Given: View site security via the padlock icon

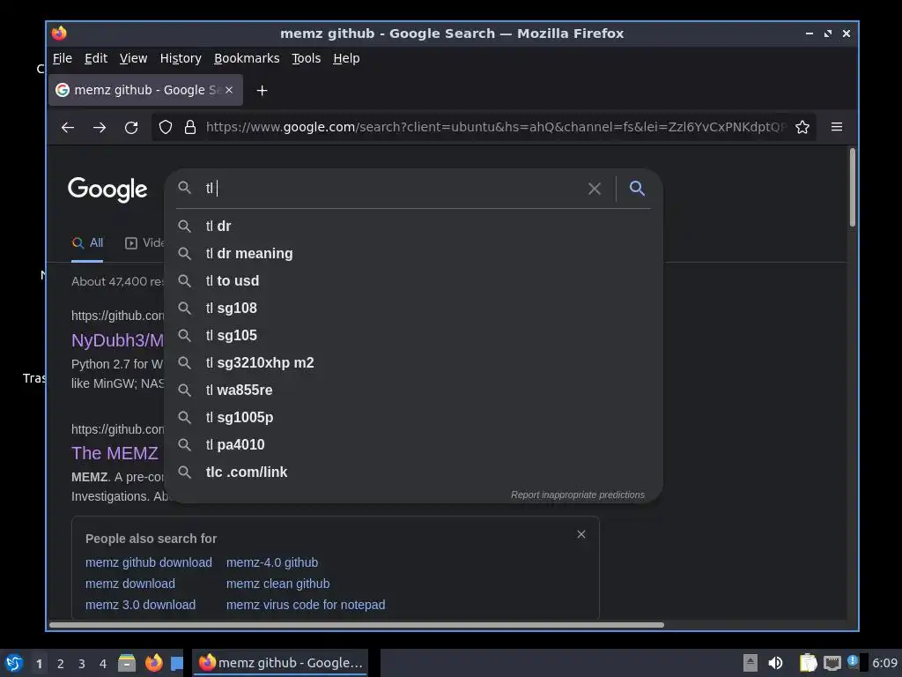Looking at the screenshot, I should (190, 127).
